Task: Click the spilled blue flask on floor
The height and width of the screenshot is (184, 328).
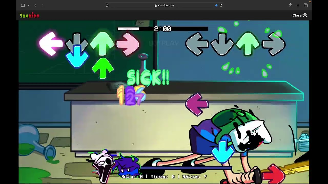Action: (37, 143)
